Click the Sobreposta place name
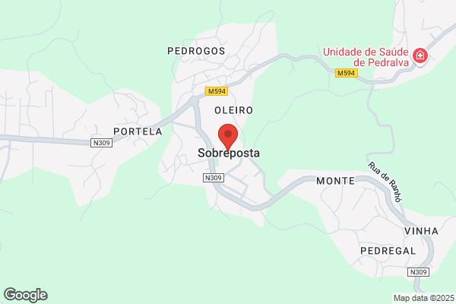 click(x=229, y=153)
